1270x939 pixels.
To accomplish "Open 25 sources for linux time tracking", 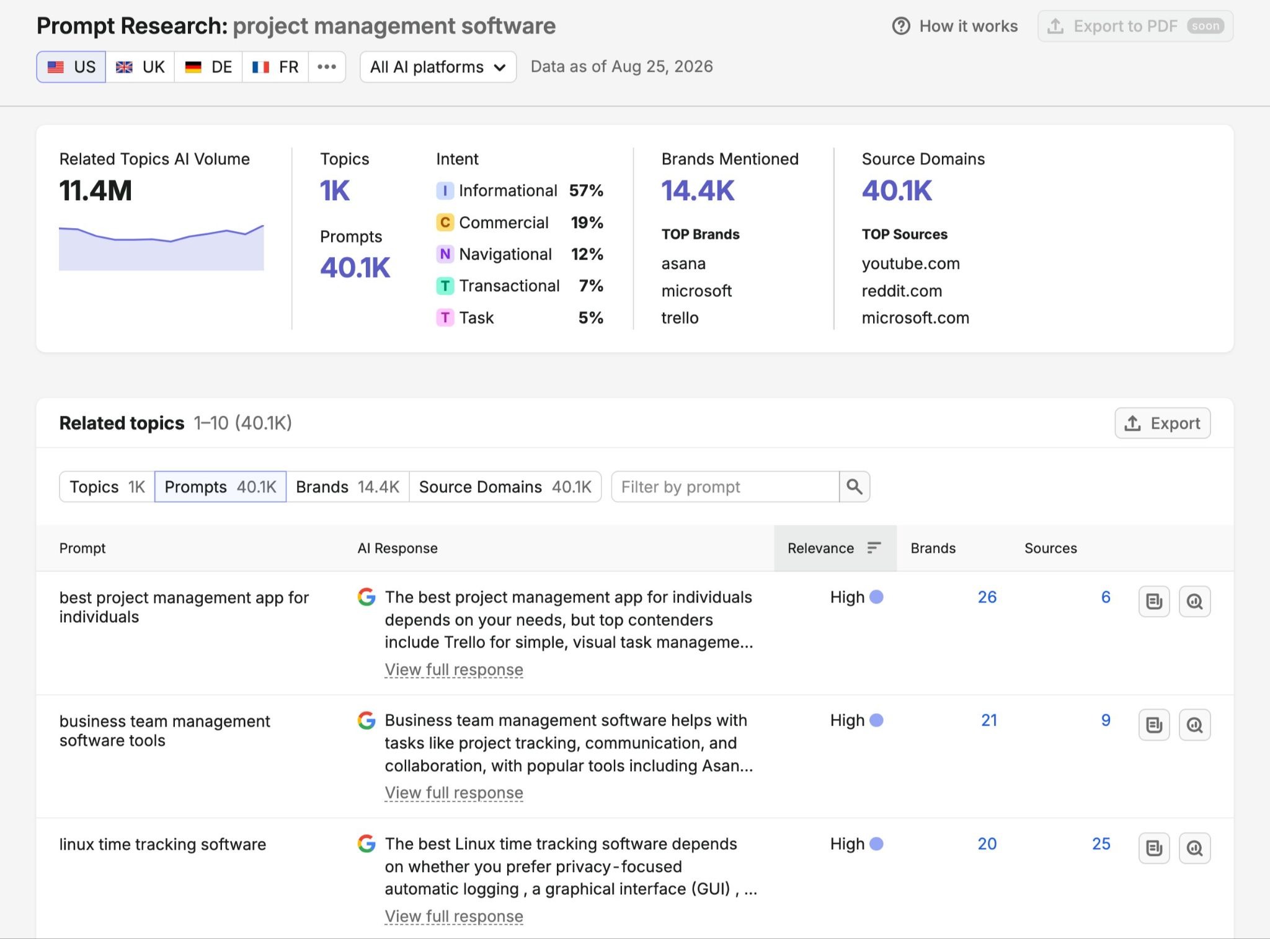I will [x=1101, y=844].
